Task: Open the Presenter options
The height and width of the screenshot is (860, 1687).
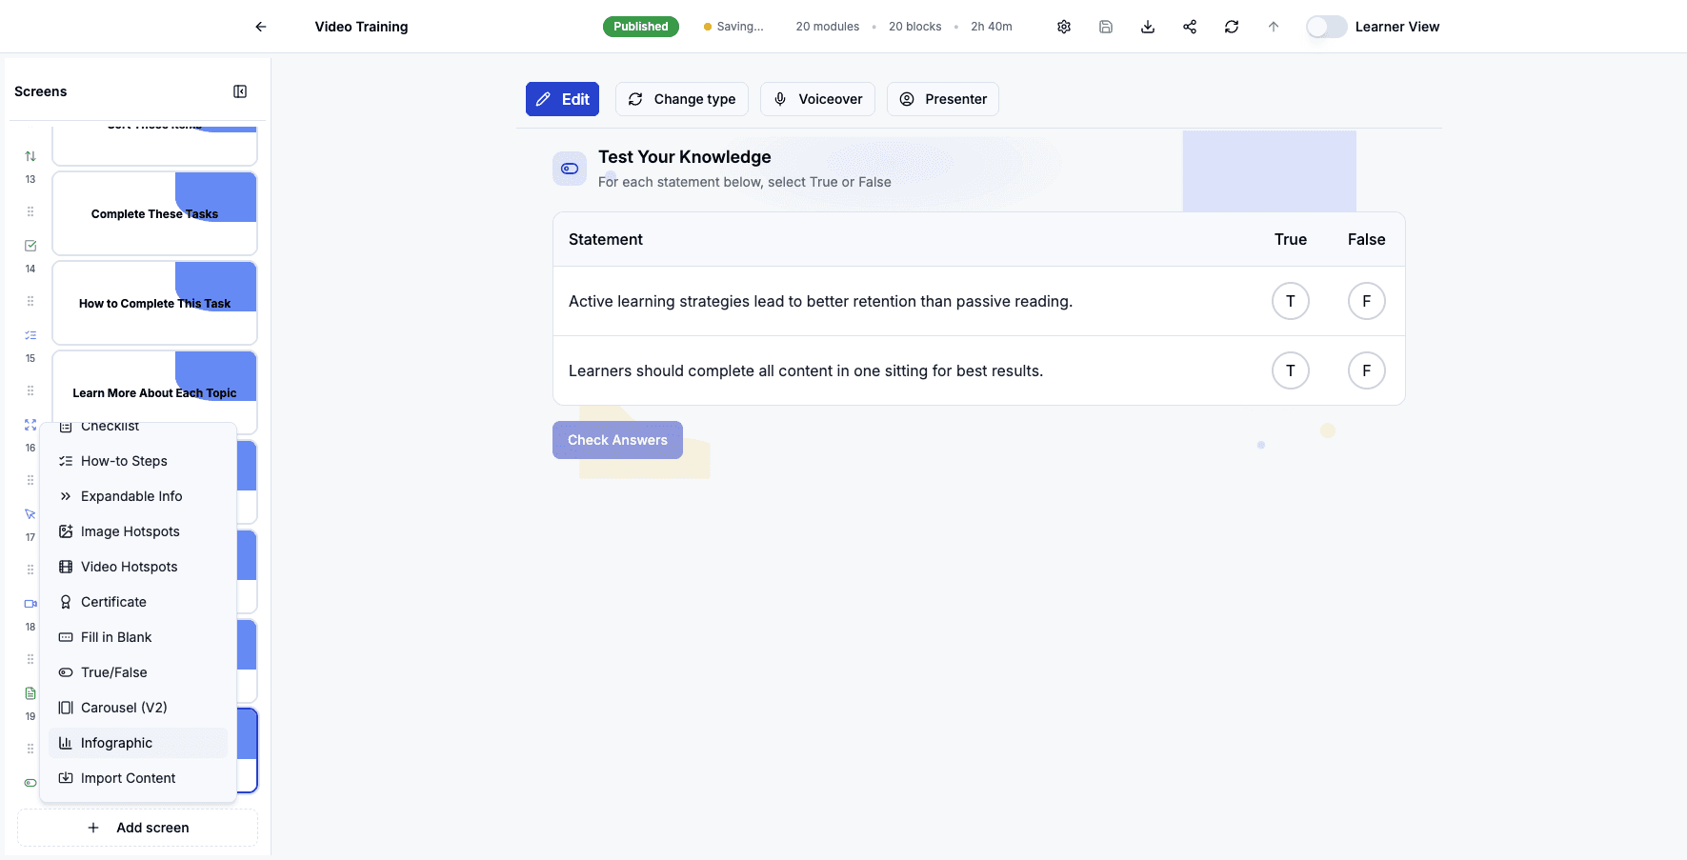Action: [x=943, y=99]
